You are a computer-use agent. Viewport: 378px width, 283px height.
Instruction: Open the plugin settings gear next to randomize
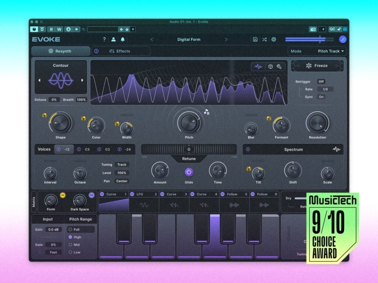pos(274,39)
